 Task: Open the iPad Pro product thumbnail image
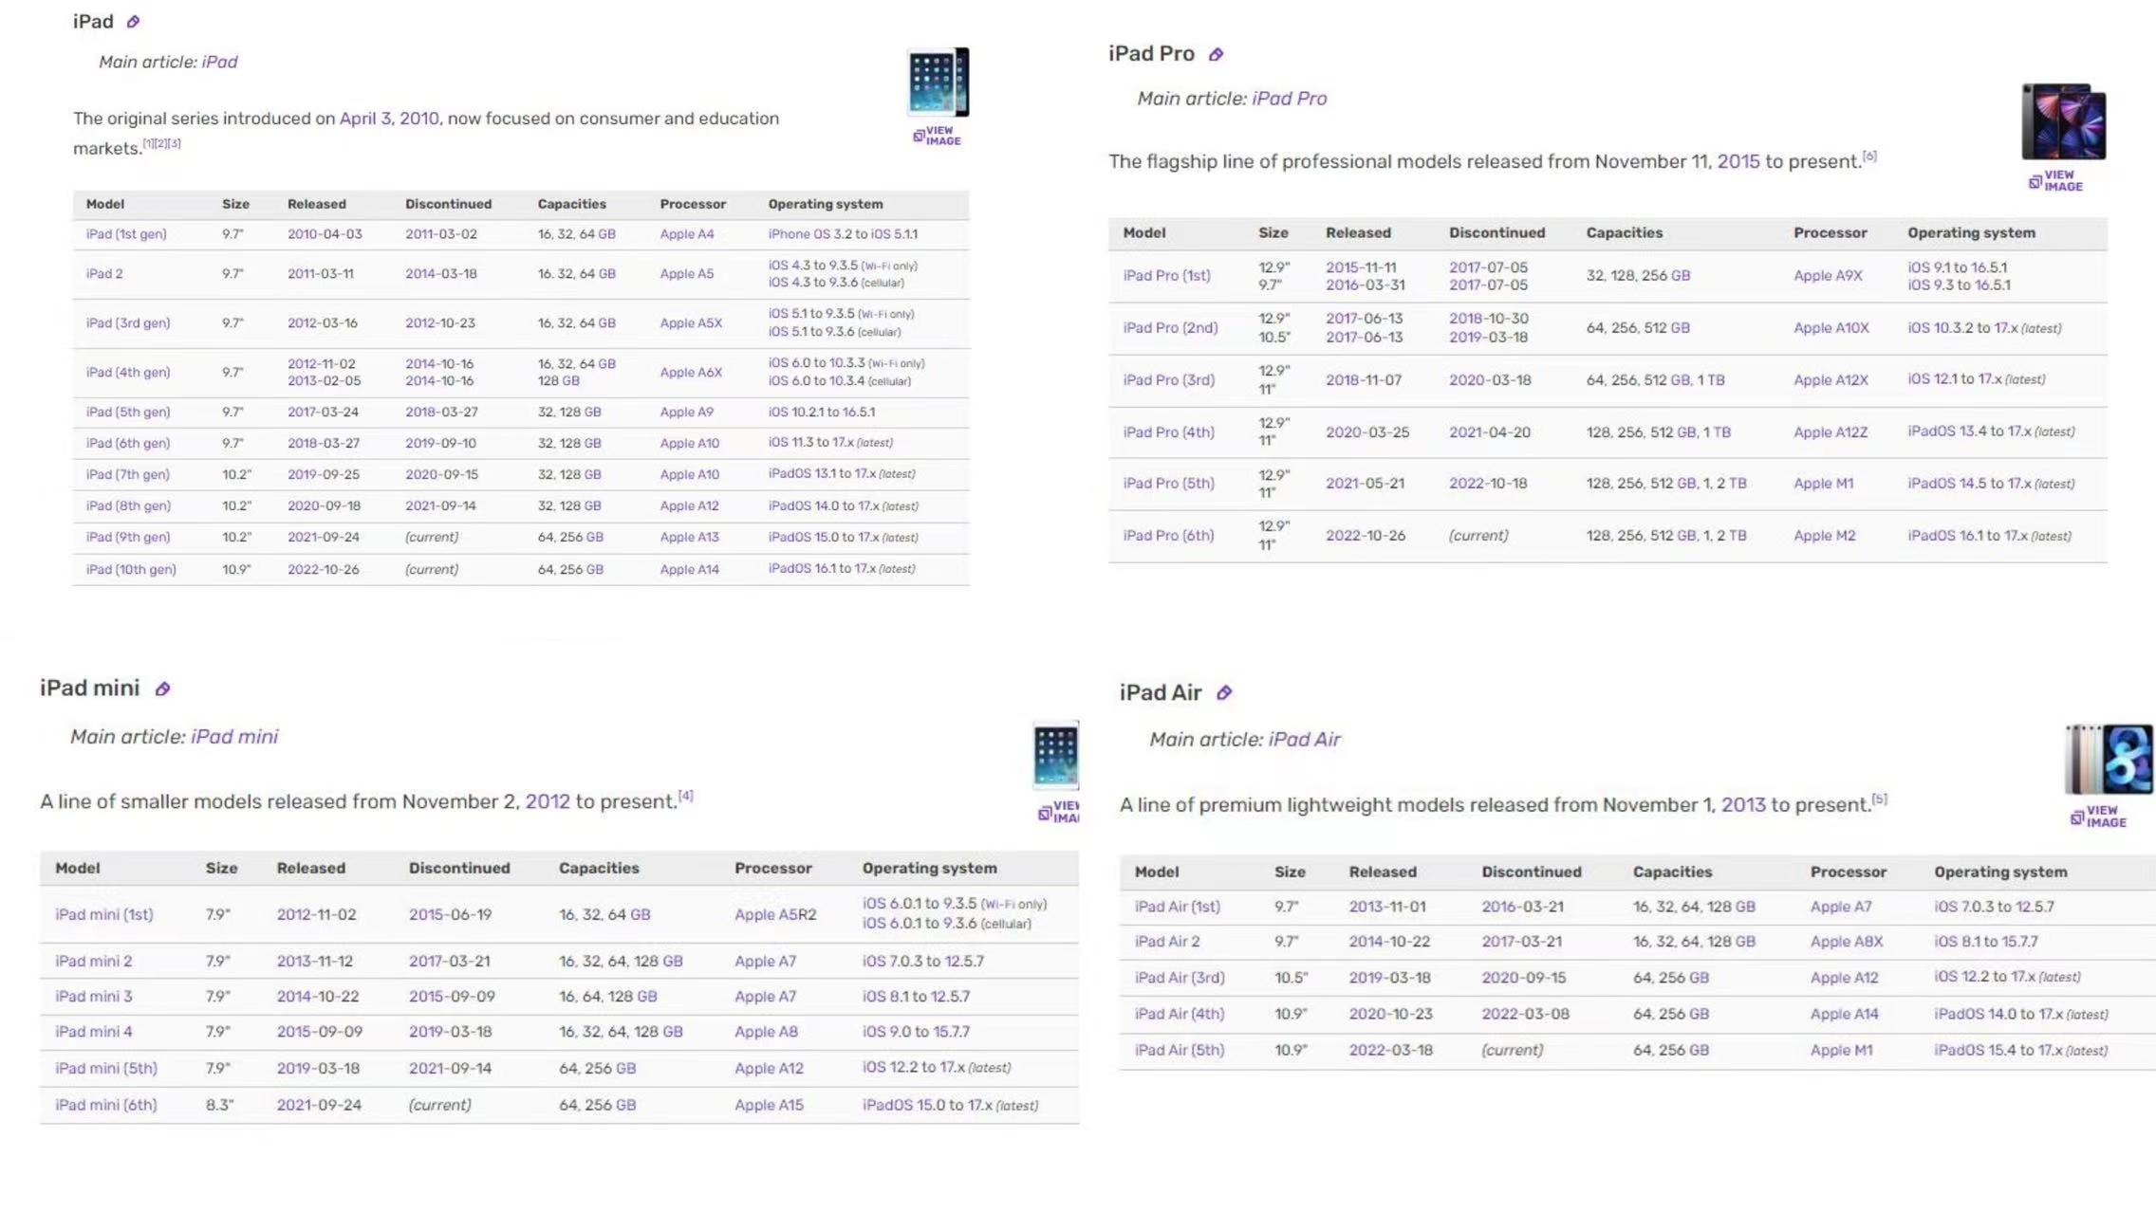(2063, 122)
